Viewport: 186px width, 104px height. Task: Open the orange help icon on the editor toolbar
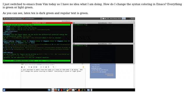83,67
